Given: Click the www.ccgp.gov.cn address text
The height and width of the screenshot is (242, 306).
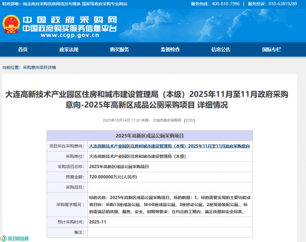Looking at the screenshot, I should [70, 36].
